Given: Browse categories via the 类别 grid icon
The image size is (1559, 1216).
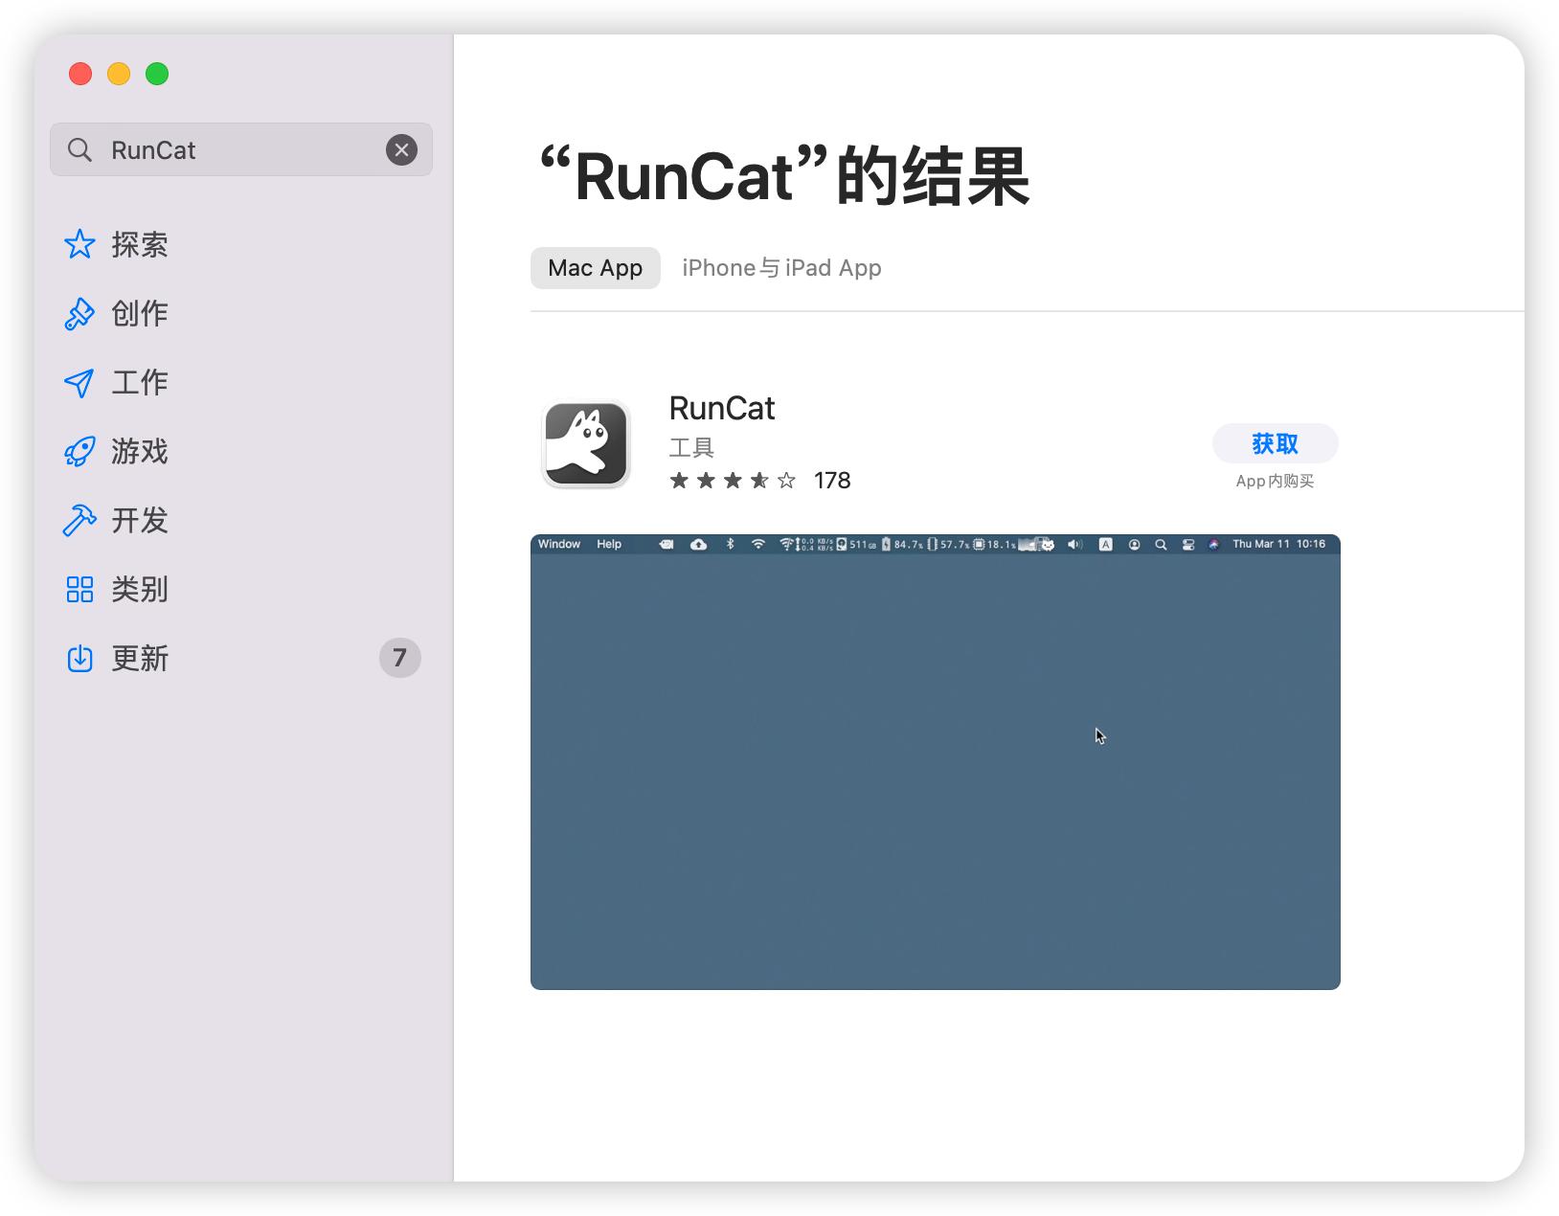Looking at the screenshot, I should pyautogui.click(x=79, y=589).
